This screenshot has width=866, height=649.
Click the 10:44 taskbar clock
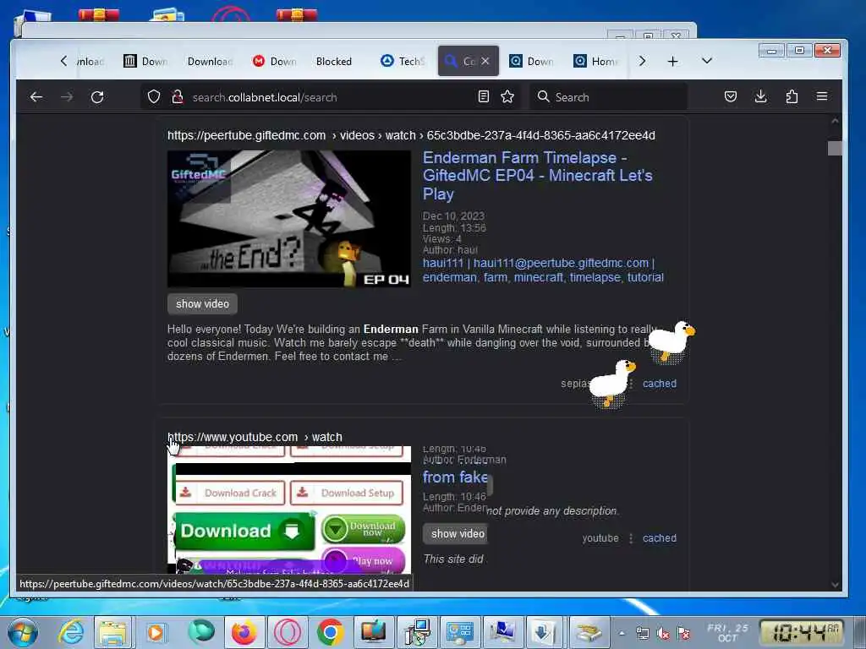click(x=802, y=632)
